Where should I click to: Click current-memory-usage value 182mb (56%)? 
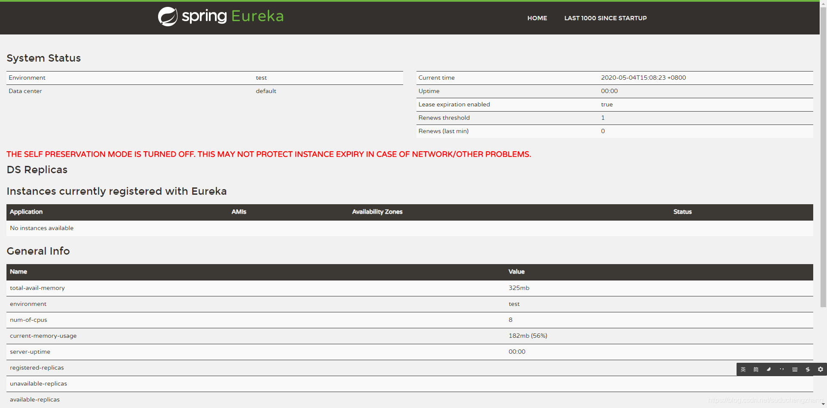pyautogui.click(x=528, y=336)
